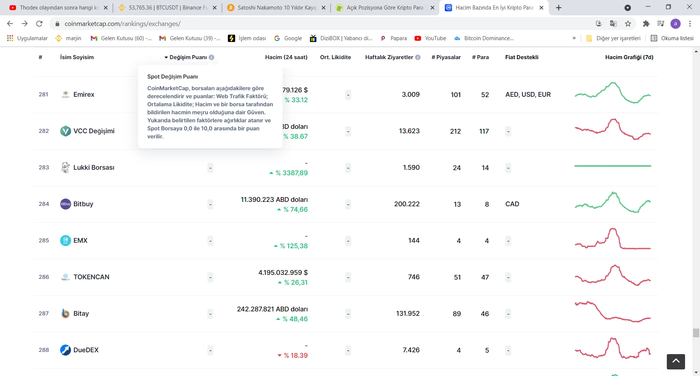Click the VCC Değişimi exchange logo
700x376 pixels.
coord(66,131)
